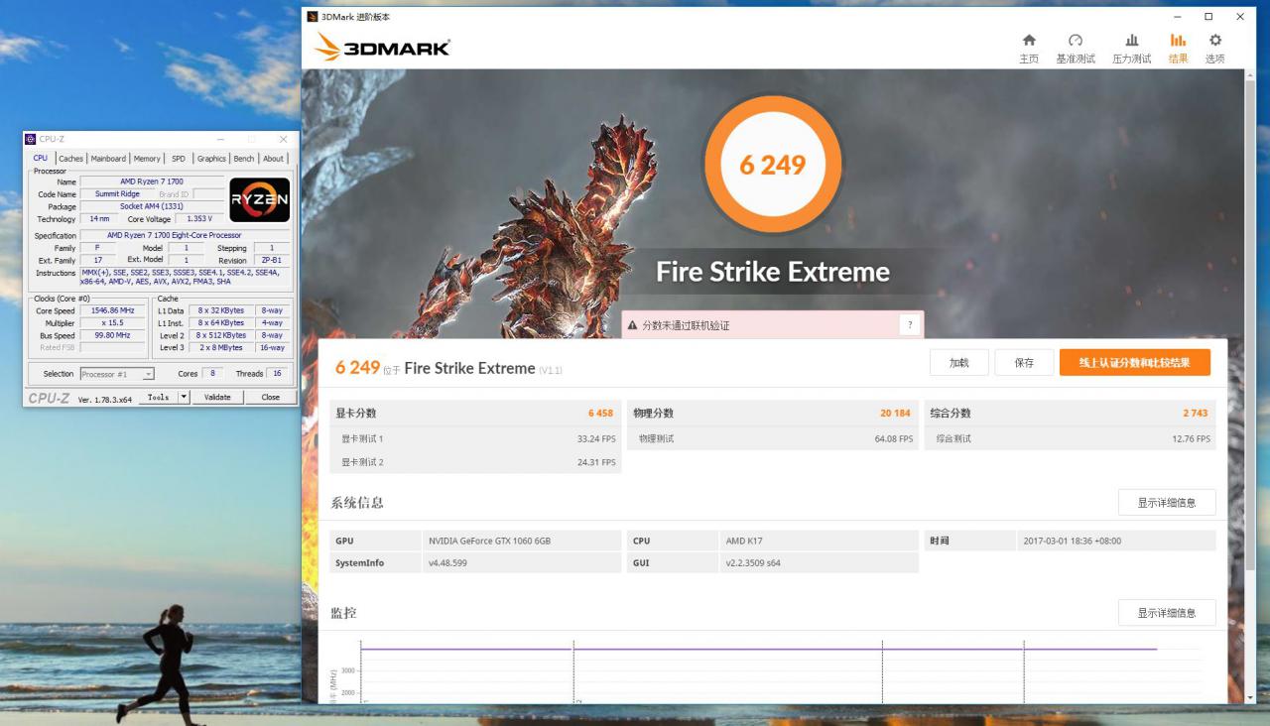Click the orange online compare results button

tap(1135, 363)
